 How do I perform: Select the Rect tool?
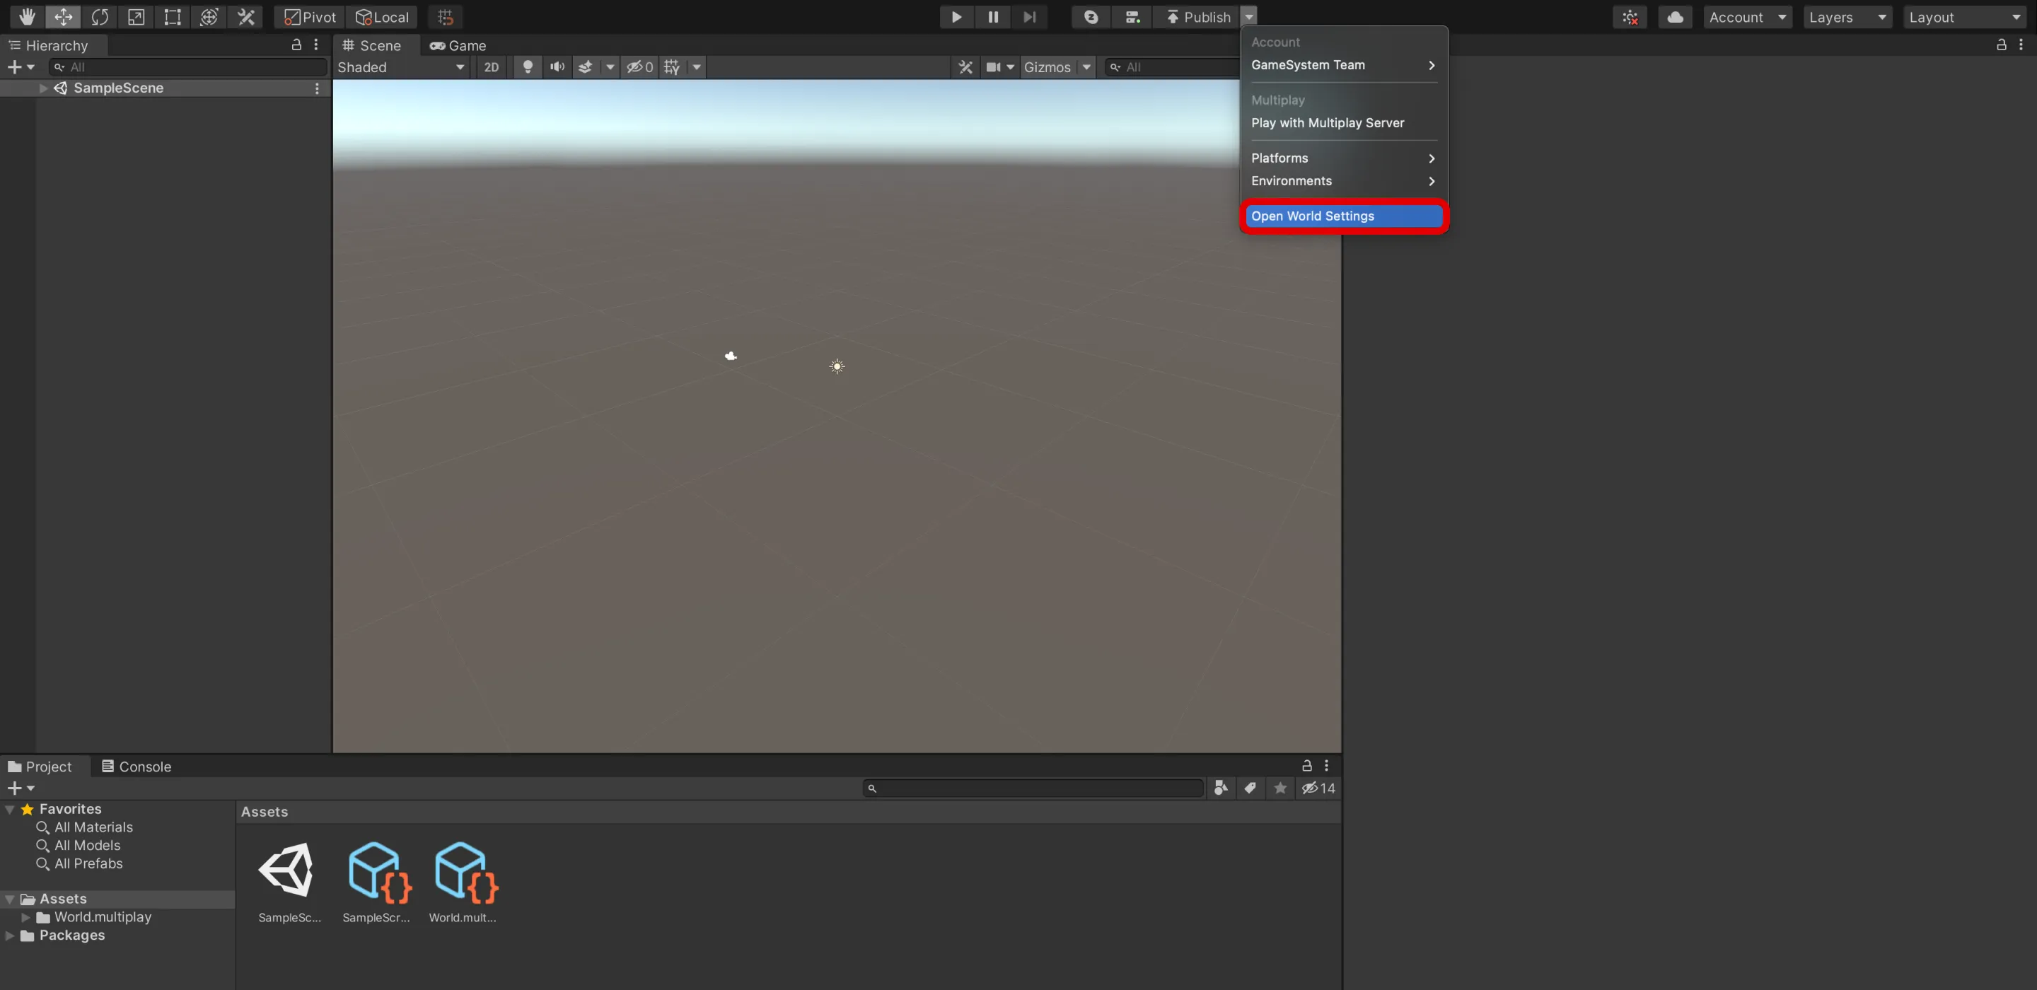(173, 16)
